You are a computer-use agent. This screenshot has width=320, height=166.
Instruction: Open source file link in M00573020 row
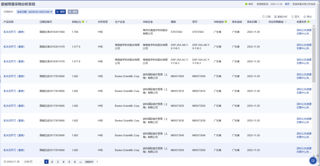pos(304,106)
